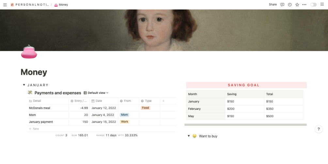The width and height of the screenshot is (328, 164).
Task: Add a New row to the table
Action: 34,129
